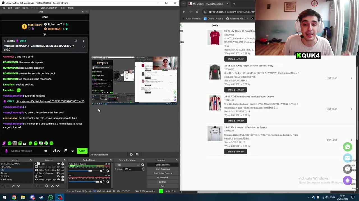Open File Explorer from the taskbar

(x=23, y=197)
